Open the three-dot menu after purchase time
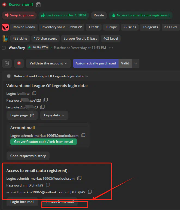Viewport: 180px width, 210px height. (x=111, y=48)
